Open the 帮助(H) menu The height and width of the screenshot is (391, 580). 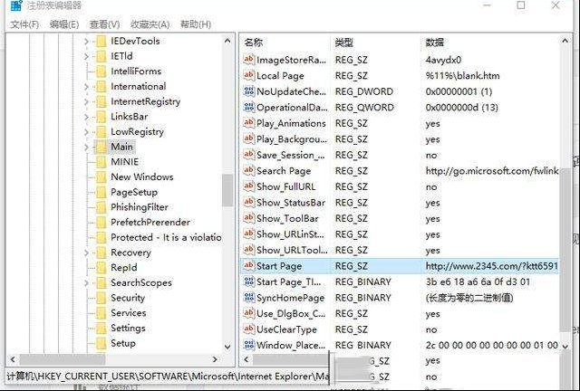[x=196, y=24]
